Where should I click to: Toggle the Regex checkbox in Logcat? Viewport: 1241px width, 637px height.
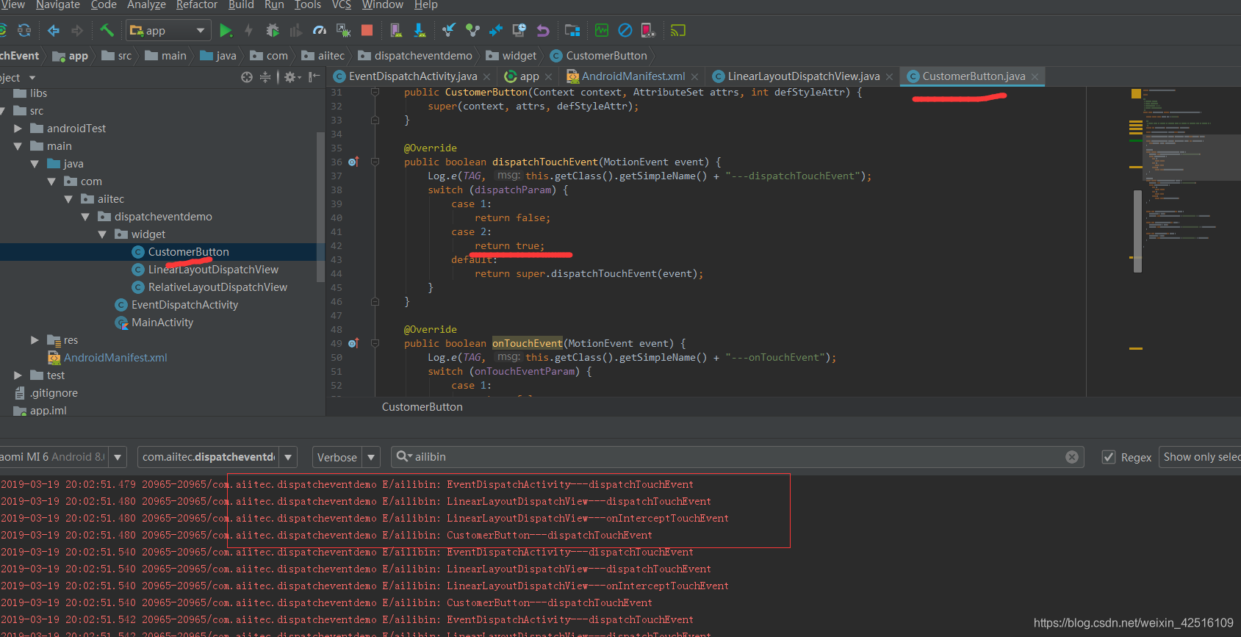click(x=1109, y=457)
